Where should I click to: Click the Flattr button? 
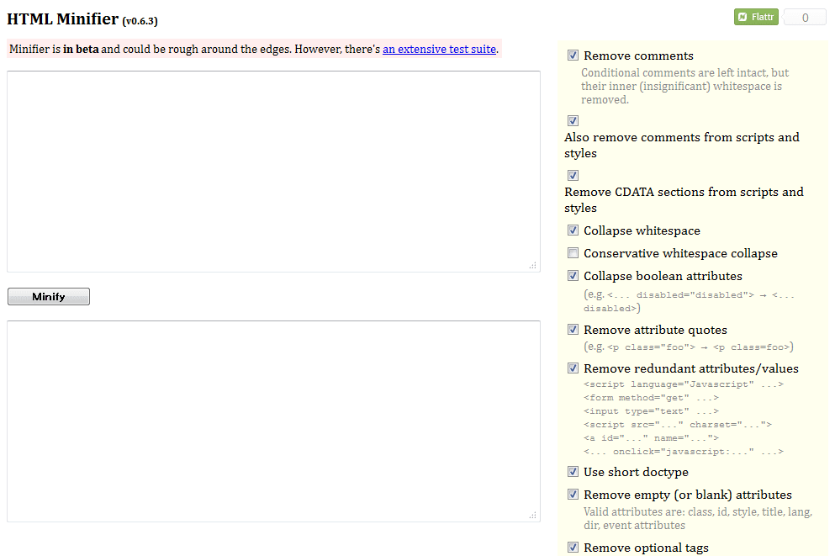756,17
